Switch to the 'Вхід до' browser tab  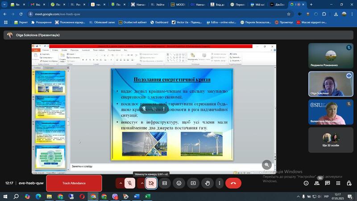218,4
